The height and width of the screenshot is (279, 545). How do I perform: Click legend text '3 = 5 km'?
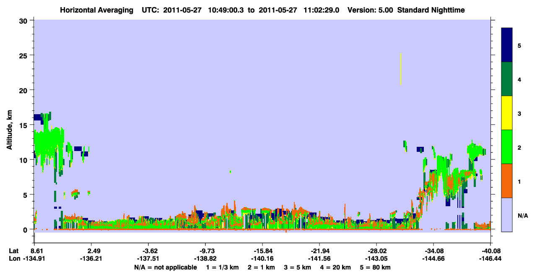coord(298,267)
